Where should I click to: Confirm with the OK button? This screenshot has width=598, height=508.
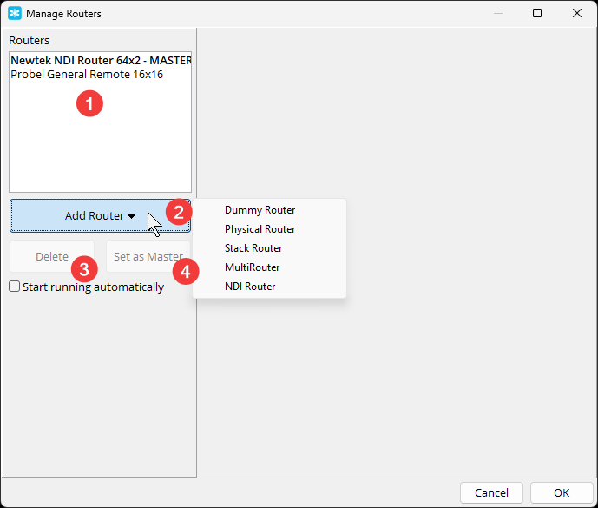pos(562,492)
